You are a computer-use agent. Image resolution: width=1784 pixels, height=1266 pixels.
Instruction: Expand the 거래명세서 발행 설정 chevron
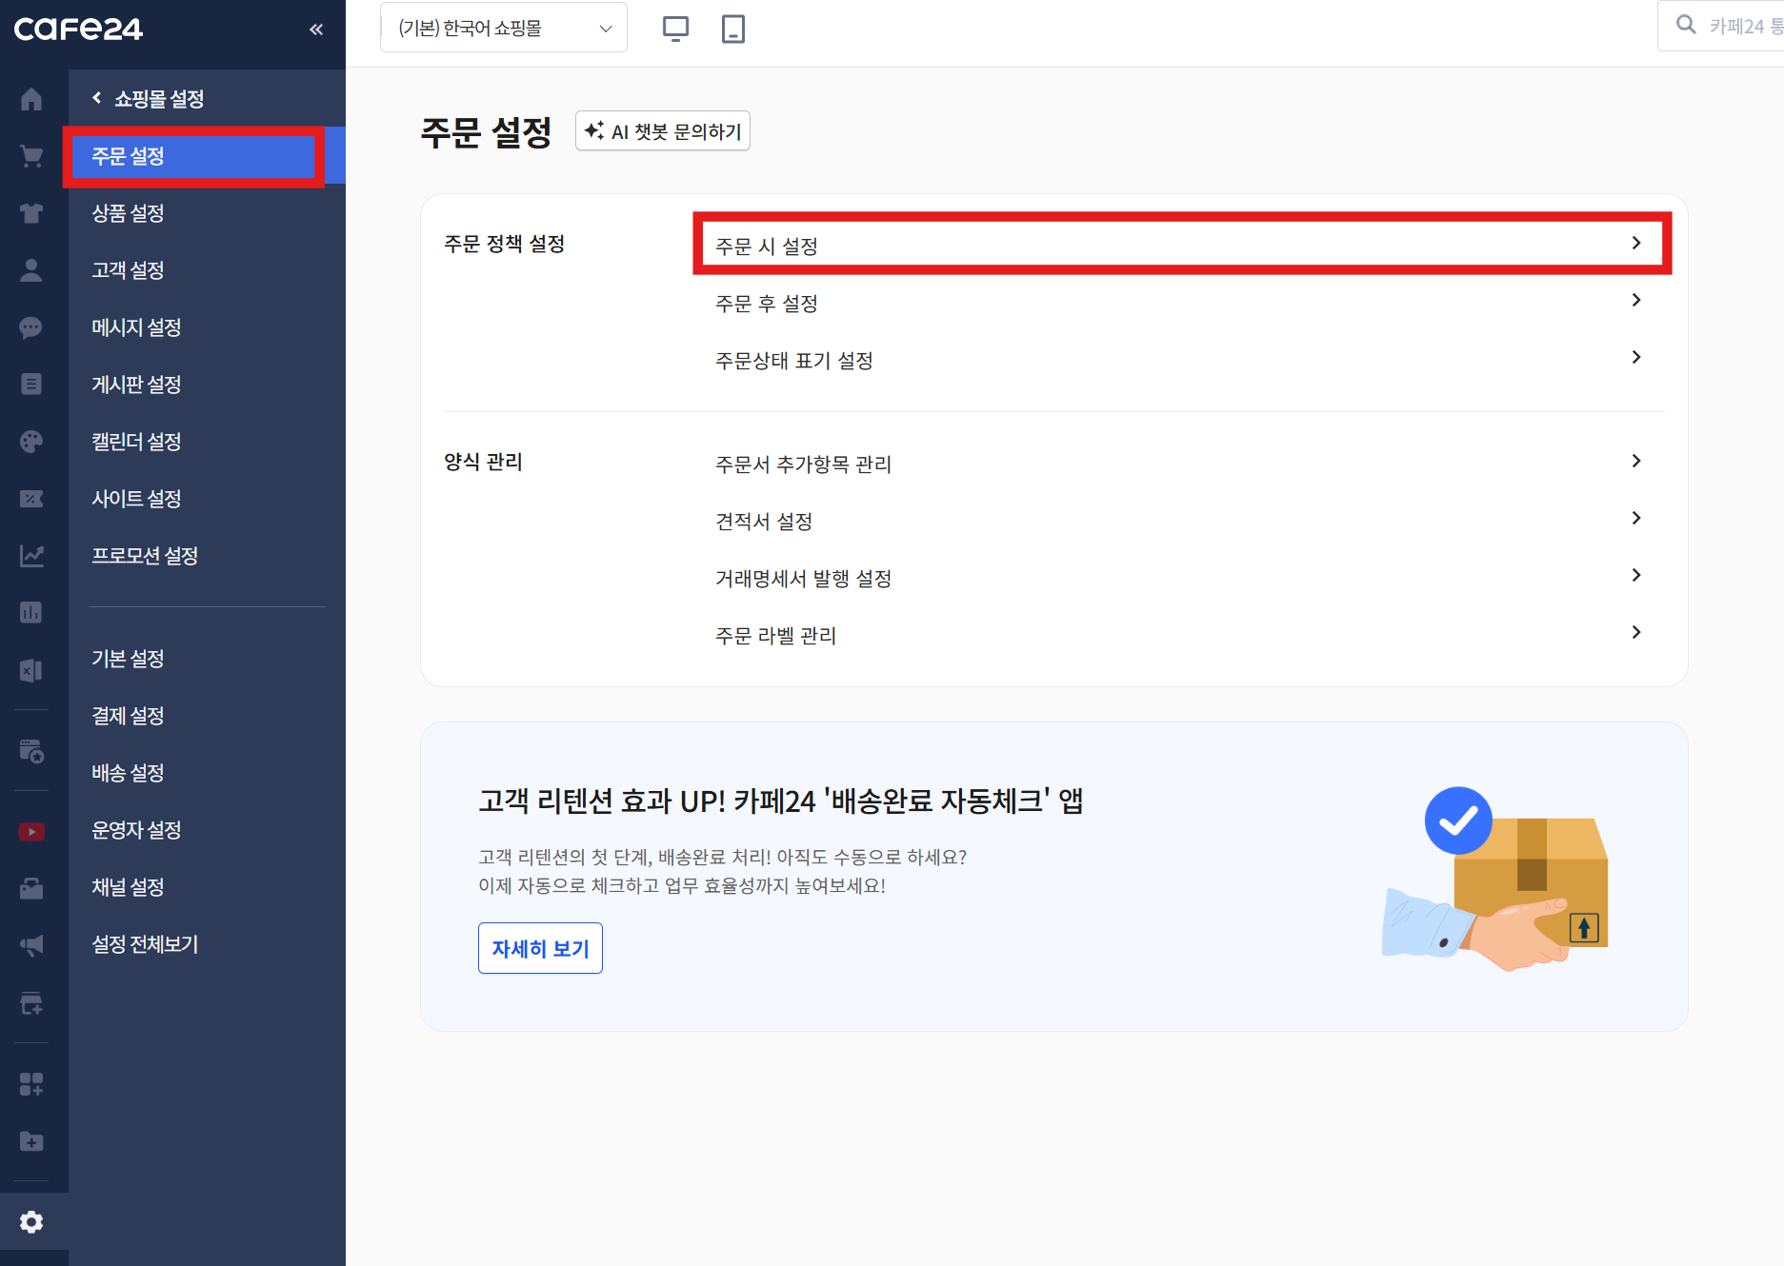tap(1636, 576)
